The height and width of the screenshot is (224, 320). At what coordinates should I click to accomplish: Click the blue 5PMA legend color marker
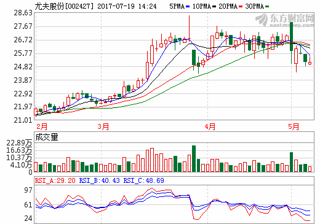pos(188,7)
